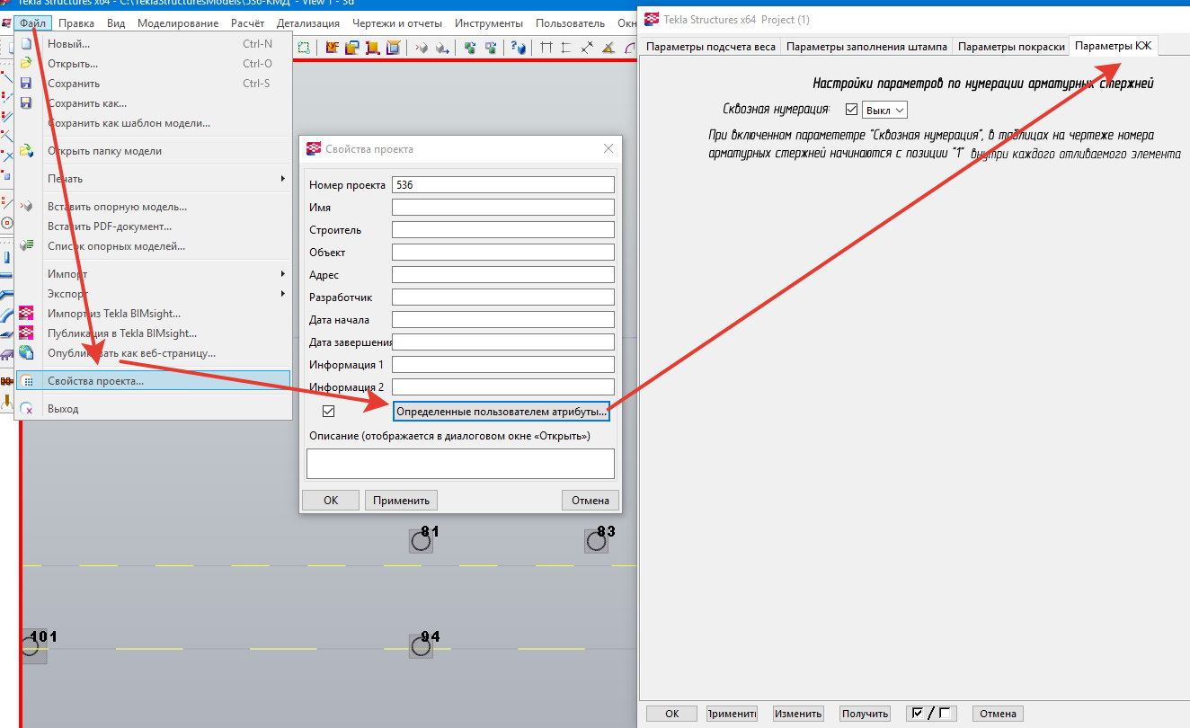Click the folder icon beside Открыть папку модели

click(26, 151)
